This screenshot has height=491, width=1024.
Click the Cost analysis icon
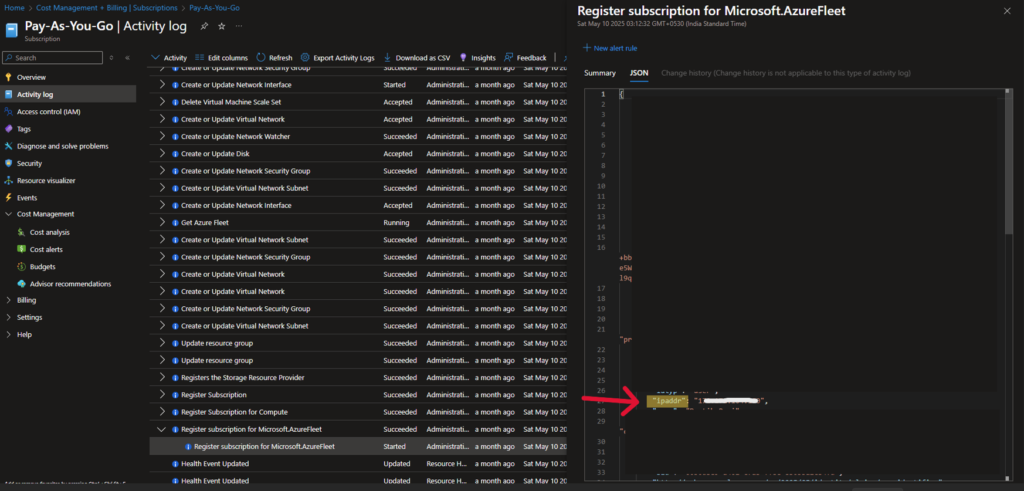coord(22,232)
